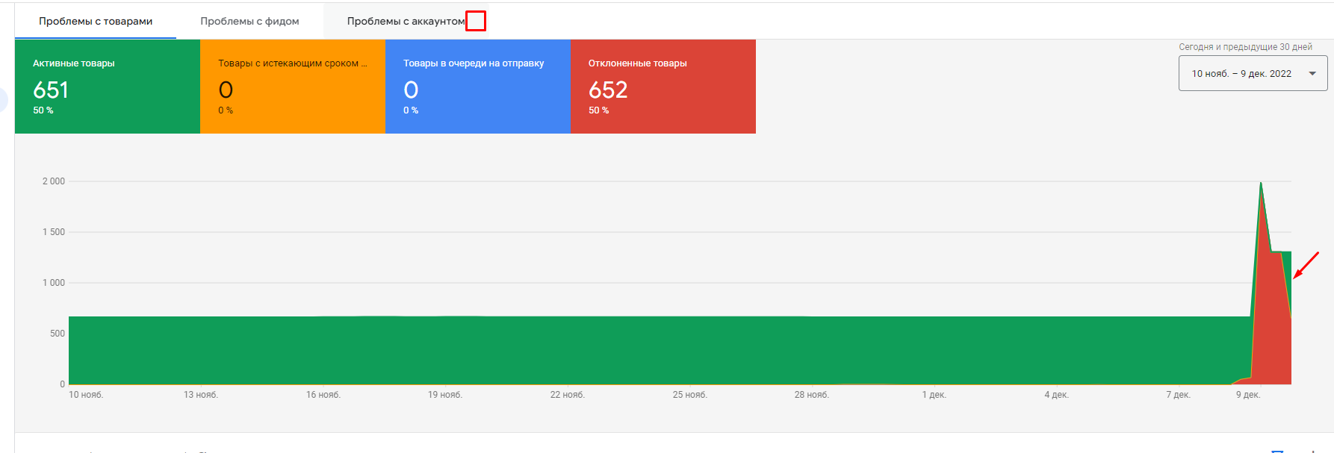Select the Проблемы с аккаунтом tab
This screenshot has height=453, width=1334.
point(406,21)
